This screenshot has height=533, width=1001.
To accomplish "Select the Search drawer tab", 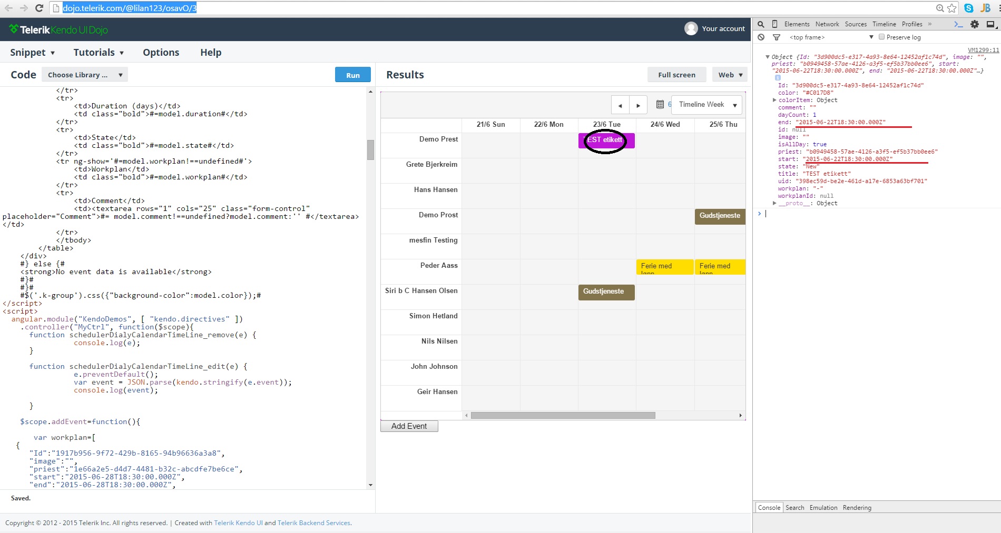I will (x=794, y=508).
